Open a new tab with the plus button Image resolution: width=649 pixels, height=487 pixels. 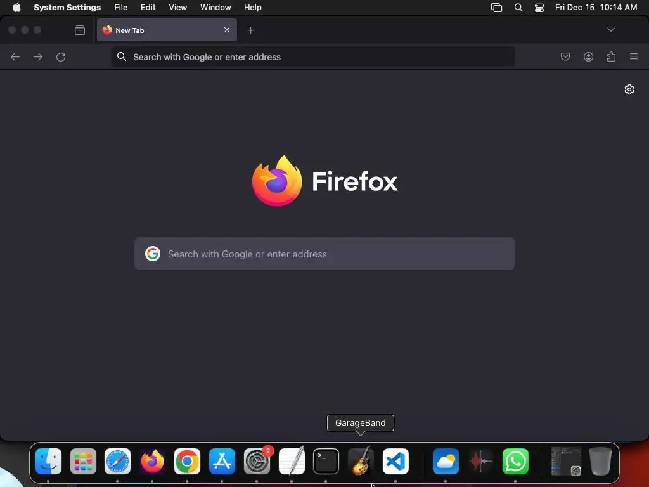click(250, 30)
